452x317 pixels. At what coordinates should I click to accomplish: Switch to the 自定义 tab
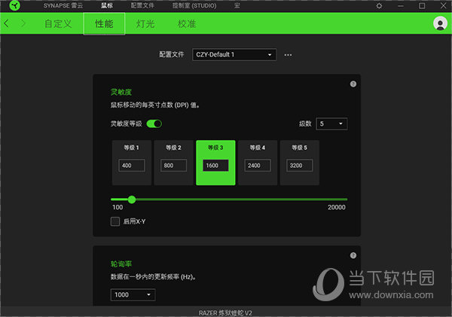[x=58, y=23]
